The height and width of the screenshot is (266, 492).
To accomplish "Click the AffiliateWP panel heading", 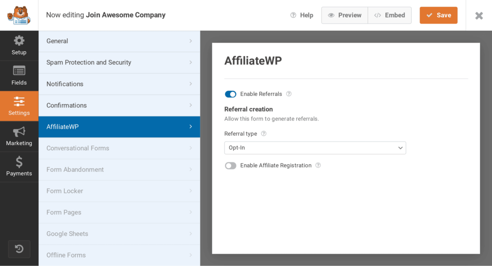I will (x=253, y=60).
